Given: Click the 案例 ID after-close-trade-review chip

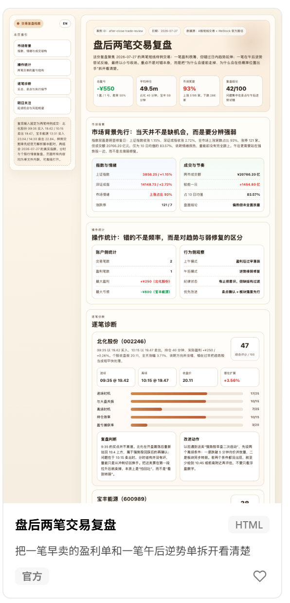Looking at the screenshot, I should pyautogui.click(x=119, y=31).
